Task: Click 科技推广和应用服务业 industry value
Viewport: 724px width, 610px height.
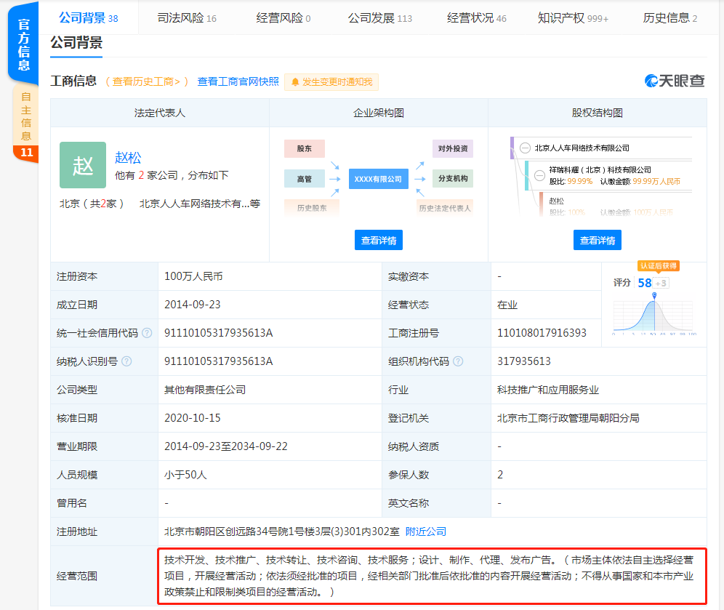Action: point(547,390)
